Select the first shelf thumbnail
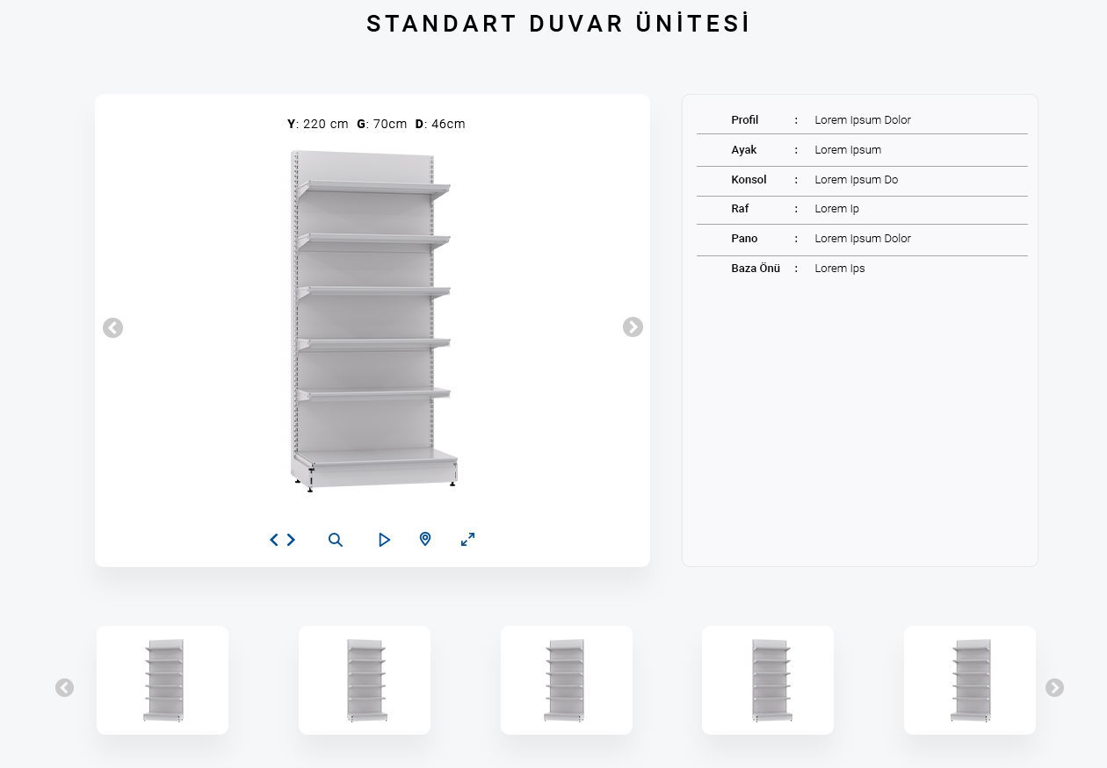Viewport: 1107px width, 768px height. coord(163,680)
